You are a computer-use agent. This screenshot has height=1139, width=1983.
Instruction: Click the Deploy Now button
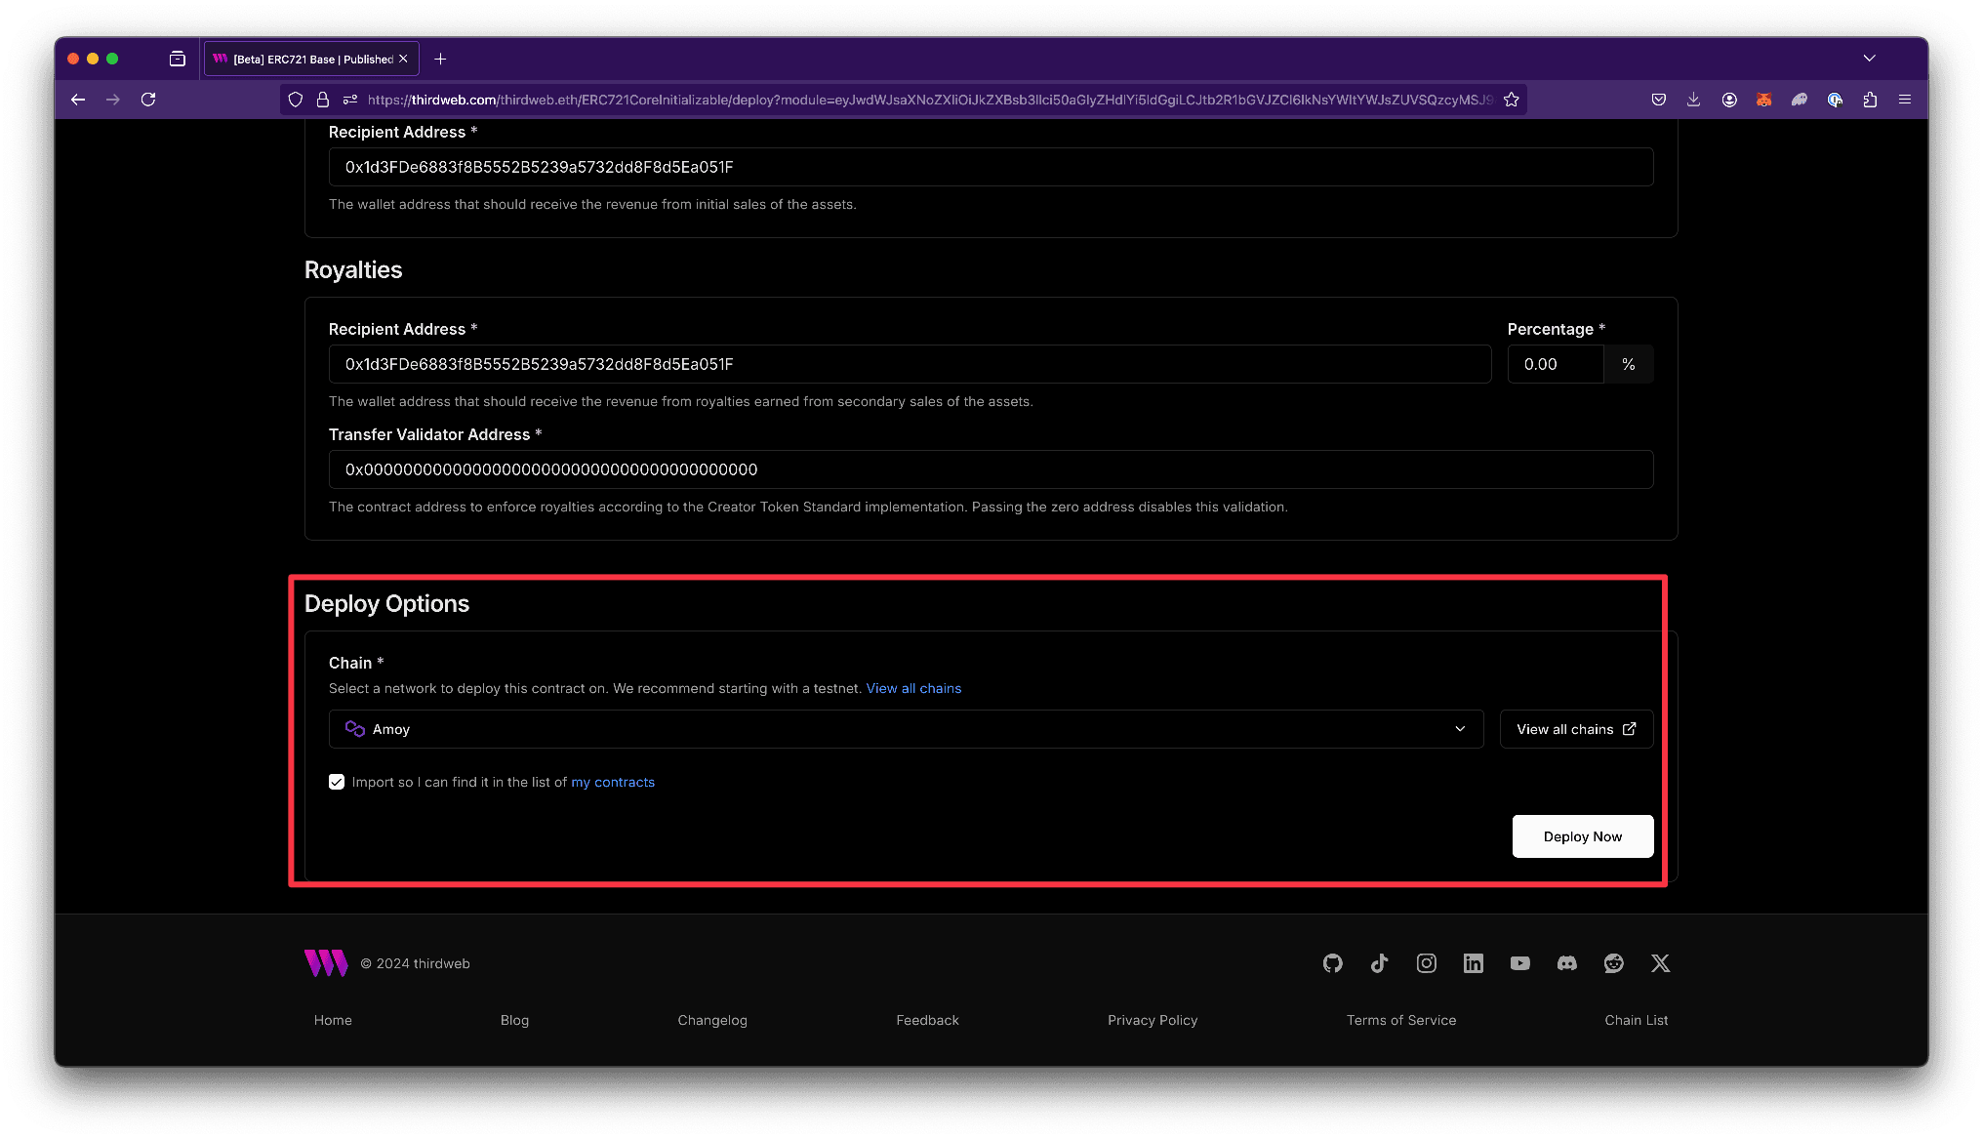pos(1581,836)
